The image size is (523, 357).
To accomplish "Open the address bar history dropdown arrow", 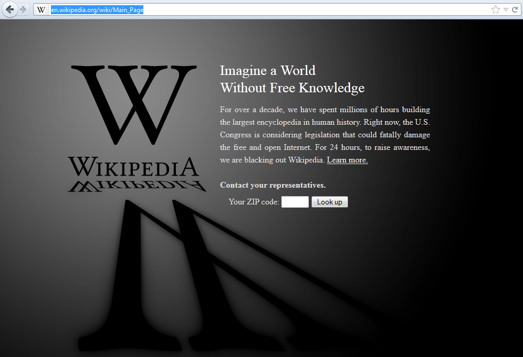I will [506, 9].
